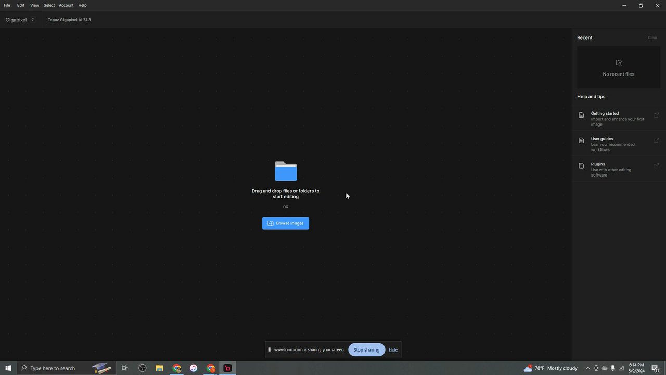The width and height of the screenshot is (666, 375).
Task: Open the clock and calendar flyout
Action: 636,368
